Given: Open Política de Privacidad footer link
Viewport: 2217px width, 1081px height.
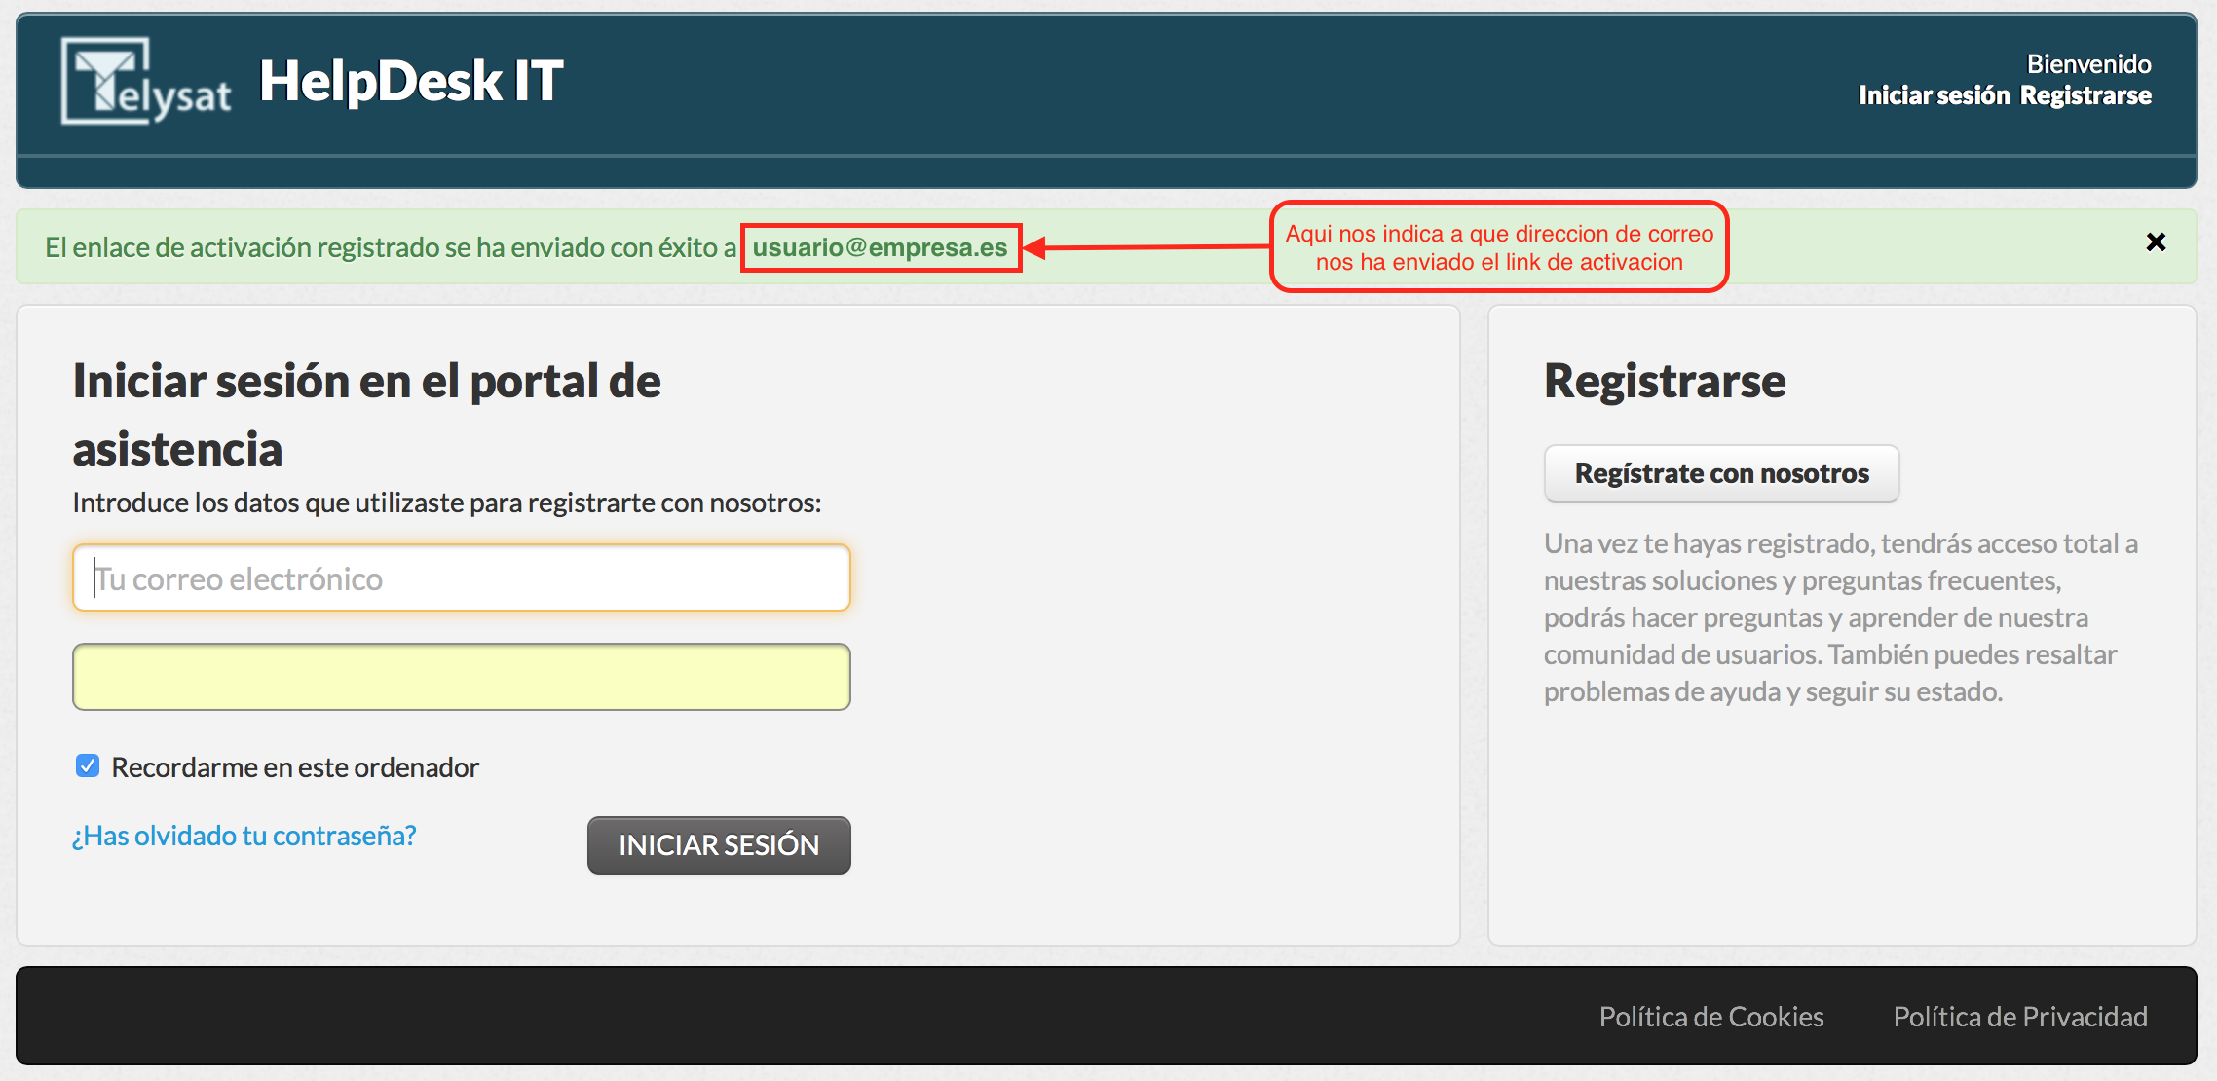Looking at the screenshot, I should pos(2020,1017).
